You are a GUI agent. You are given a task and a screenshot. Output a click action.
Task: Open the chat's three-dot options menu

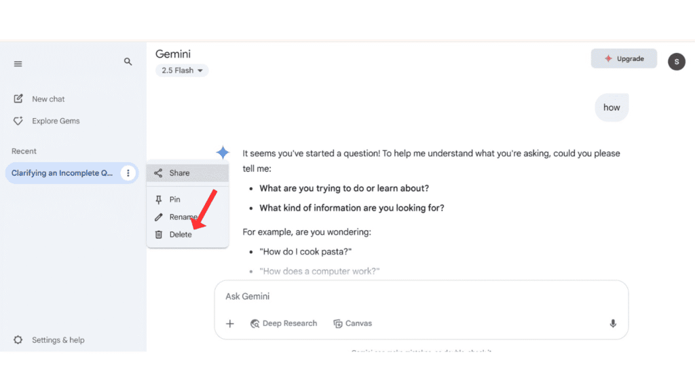(128, 173)
